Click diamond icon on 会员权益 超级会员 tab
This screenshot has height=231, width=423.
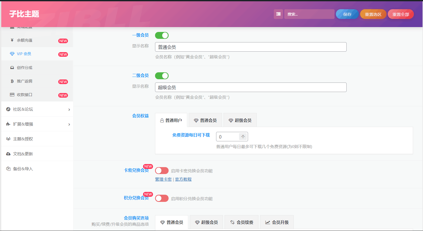231,120
